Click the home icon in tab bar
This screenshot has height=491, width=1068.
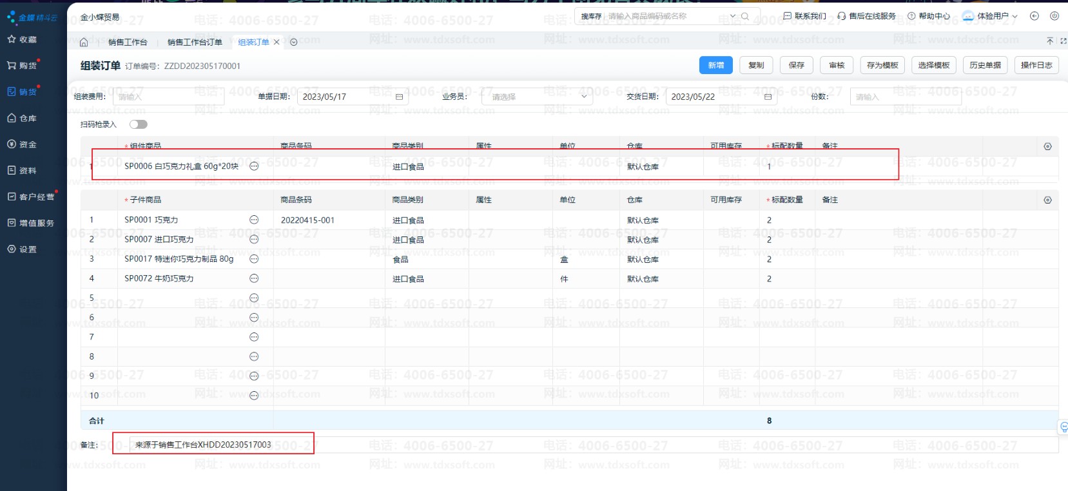tap(84, 43)
